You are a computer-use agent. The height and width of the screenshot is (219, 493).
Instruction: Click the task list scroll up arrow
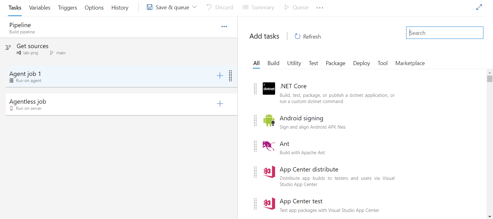coord(490,72)
